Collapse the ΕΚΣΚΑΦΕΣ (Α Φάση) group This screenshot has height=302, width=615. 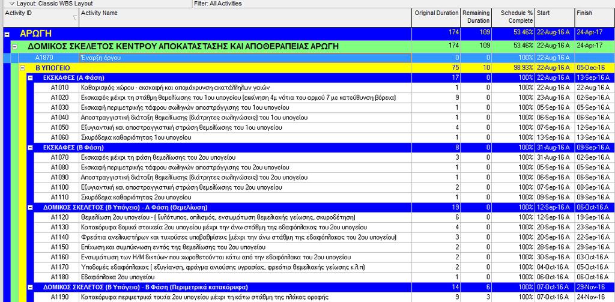(x=30, y=77)
